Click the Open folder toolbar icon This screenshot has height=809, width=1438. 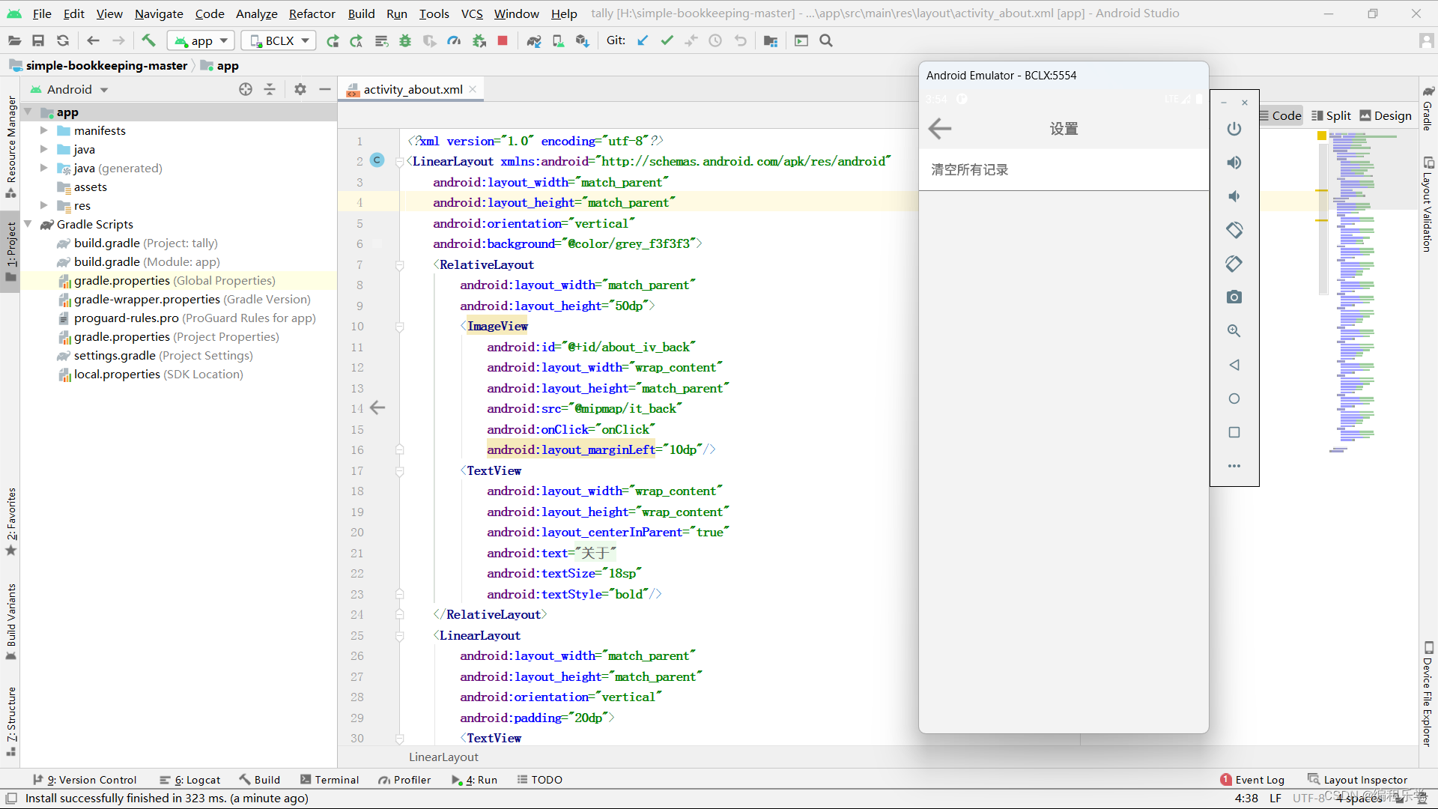pos(14,41)
